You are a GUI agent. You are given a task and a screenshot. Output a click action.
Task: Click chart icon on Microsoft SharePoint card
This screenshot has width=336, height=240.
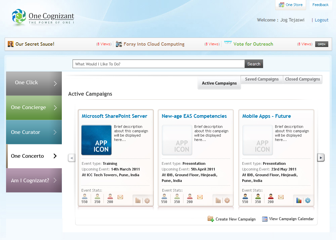point(138,201)
